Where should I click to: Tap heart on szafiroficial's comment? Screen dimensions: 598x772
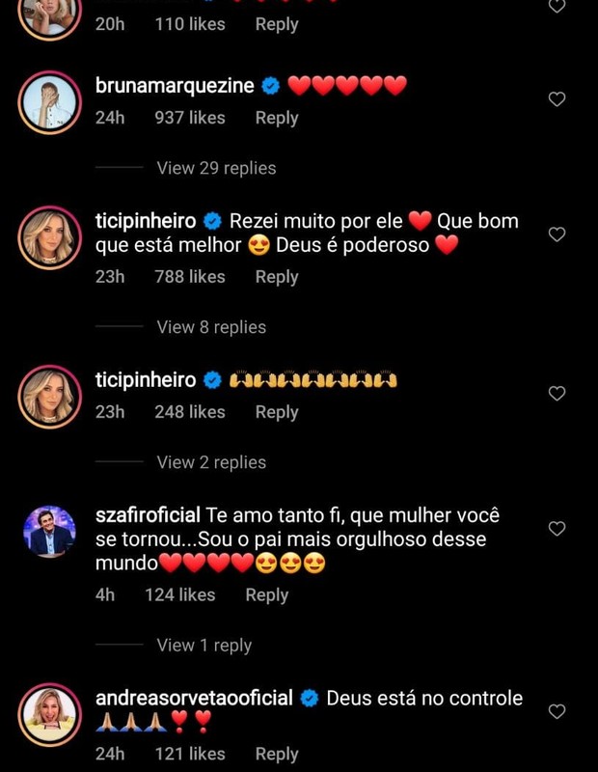click(557, 529)
